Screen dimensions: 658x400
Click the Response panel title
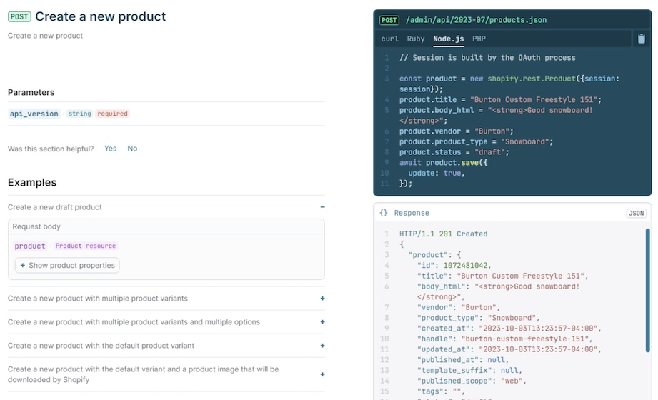tap(412, 214)
